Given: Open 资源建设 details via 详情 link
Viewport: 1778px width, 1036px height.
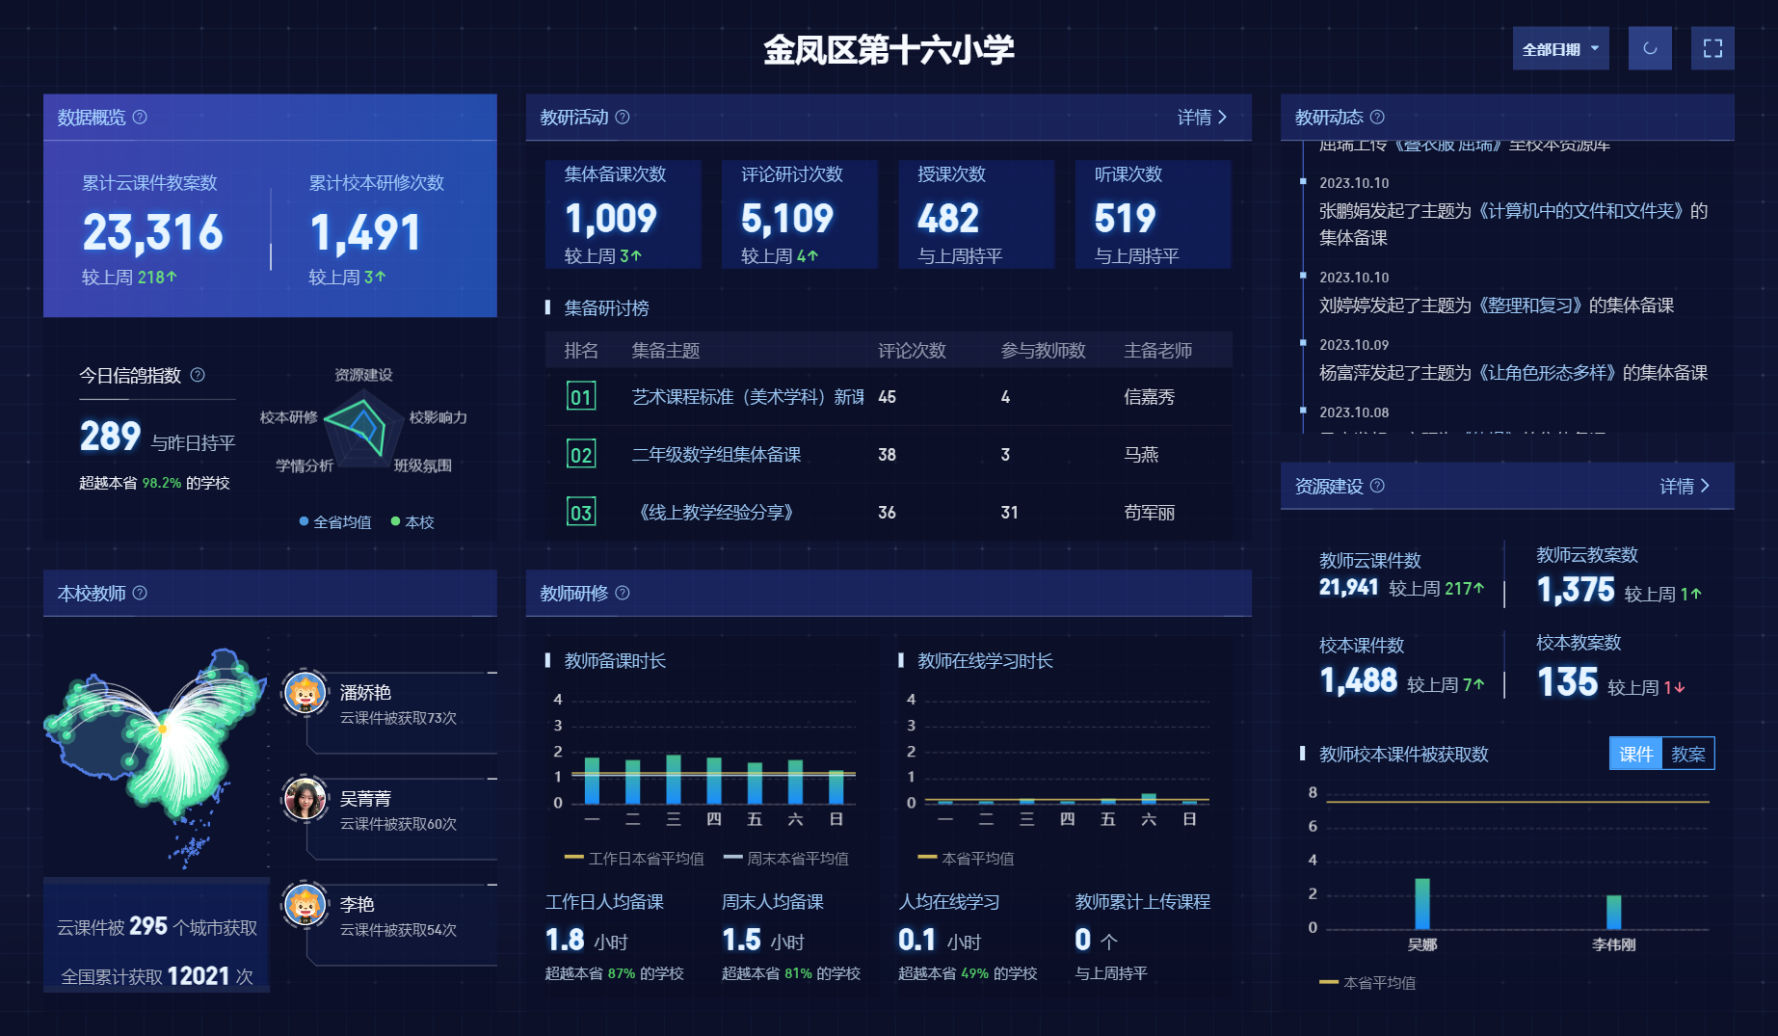Looking at the screenshot, I should (1684, 486).
